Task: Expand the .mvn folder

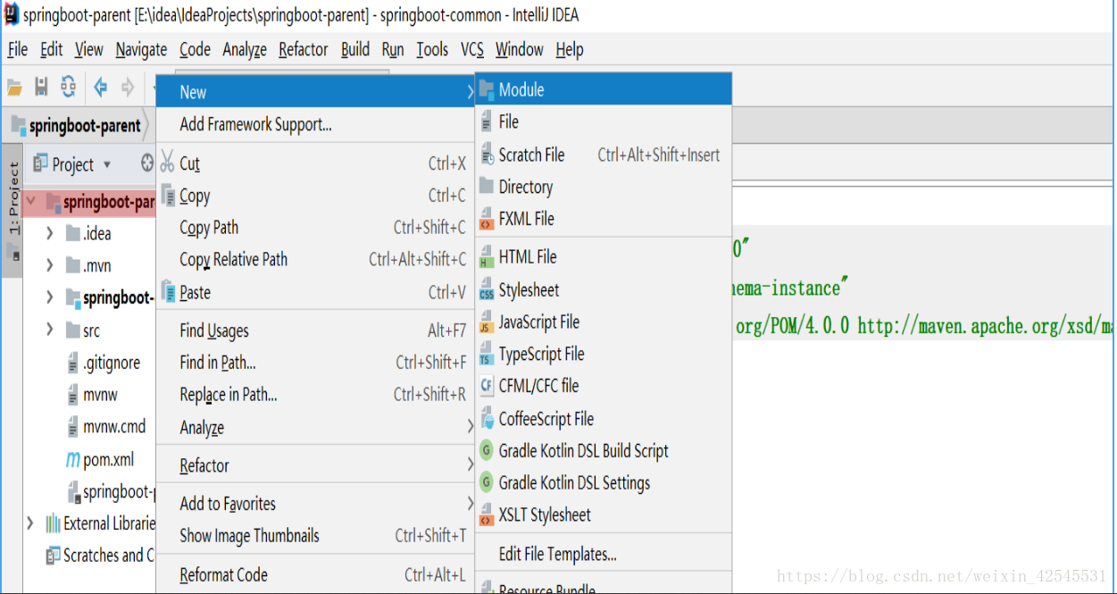Action: (x=50, y=266)
